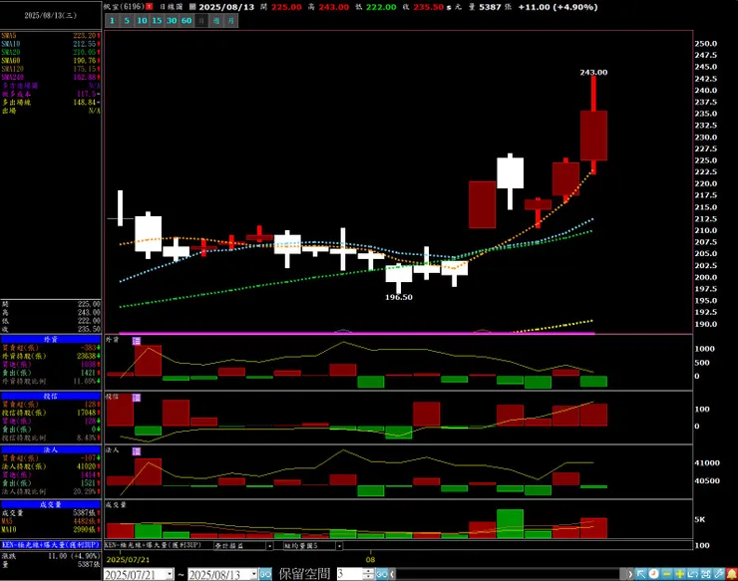Click the 成交量 blue panel header
738x581 pixels.
pyautogui.click(x=50, y=504)
